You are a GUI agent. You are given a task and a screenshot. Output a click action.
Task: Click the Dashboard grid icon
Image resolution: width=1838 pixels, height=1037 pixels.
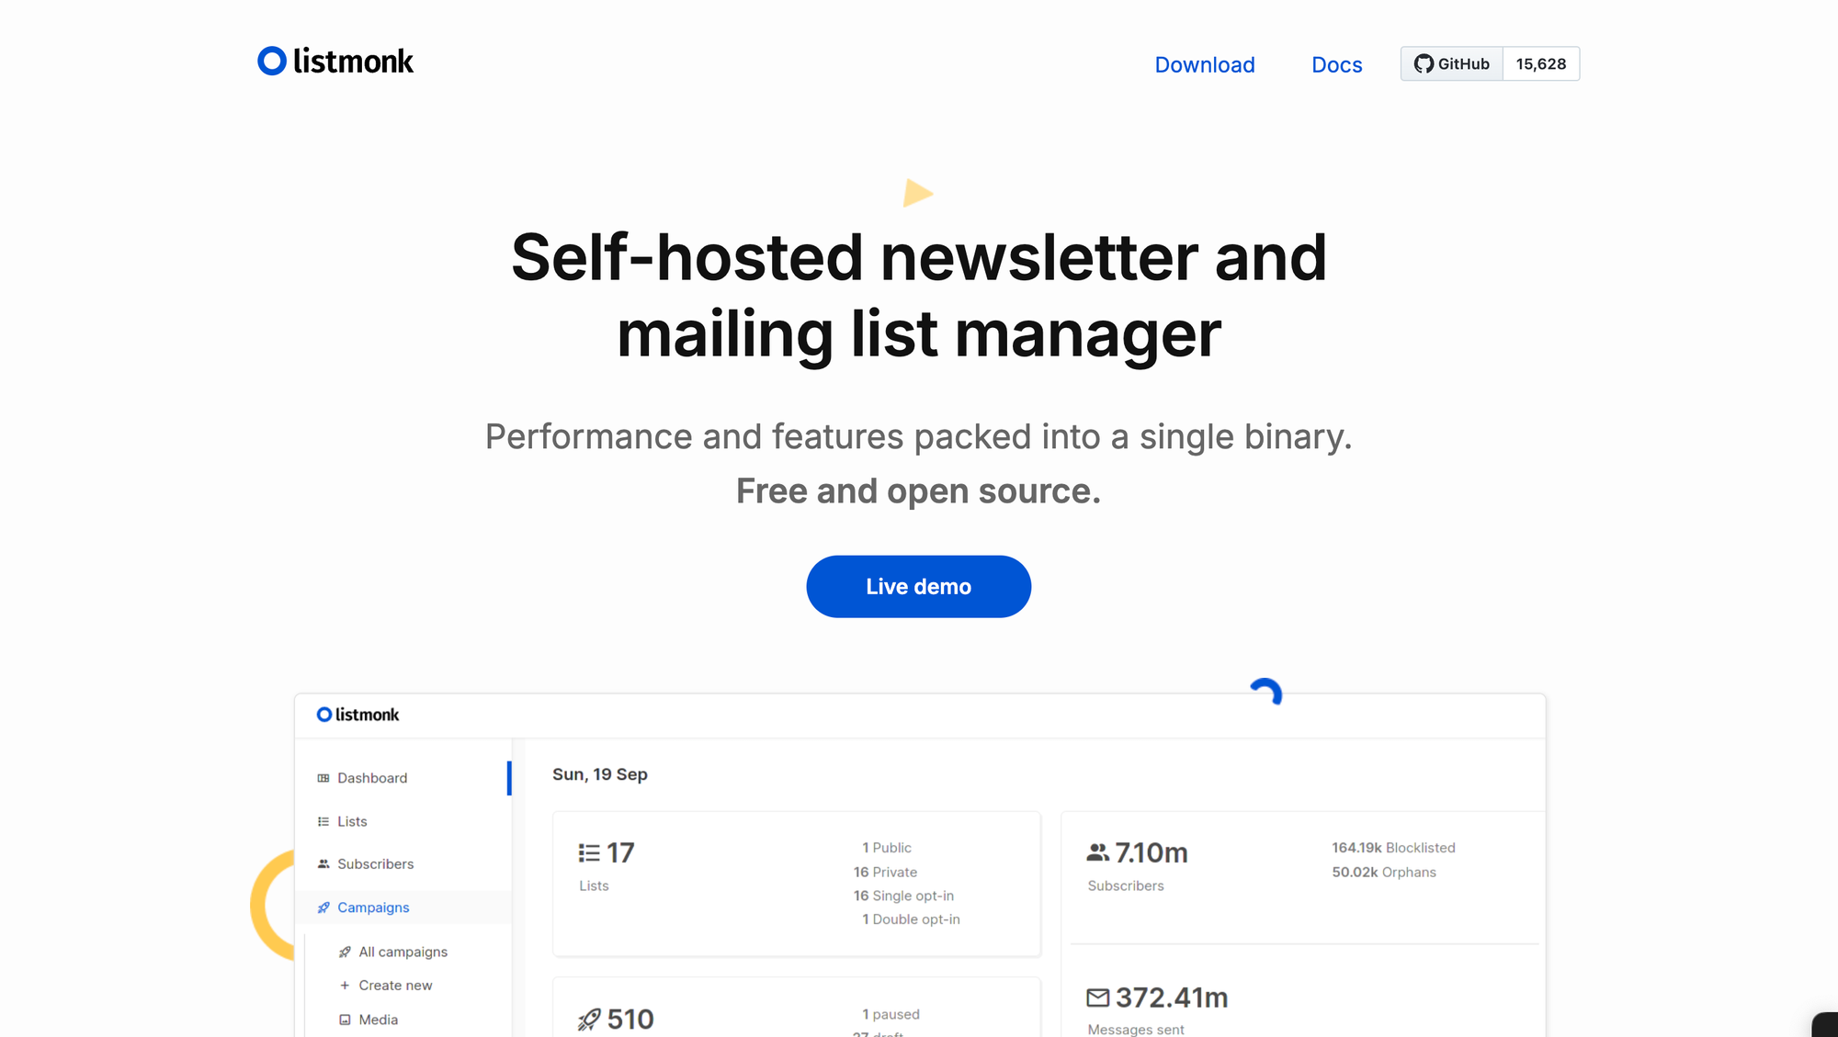[x=323, y=778]
